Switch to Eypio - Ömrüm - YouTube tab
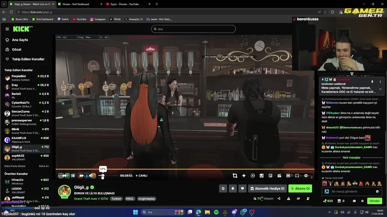Image resolution: width=387 pixels, height=217 pixels. point(128,4)
